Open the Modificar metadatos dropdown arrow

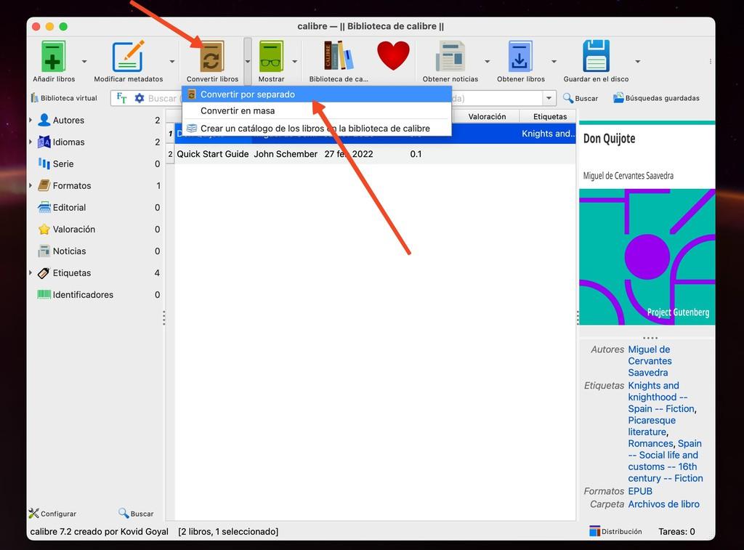pos(171,61)
